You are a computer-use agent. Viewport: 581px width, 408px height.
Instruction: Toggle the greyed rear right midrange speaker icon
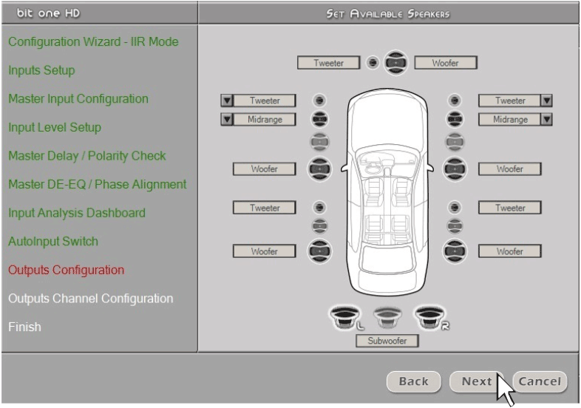[455, 226]
